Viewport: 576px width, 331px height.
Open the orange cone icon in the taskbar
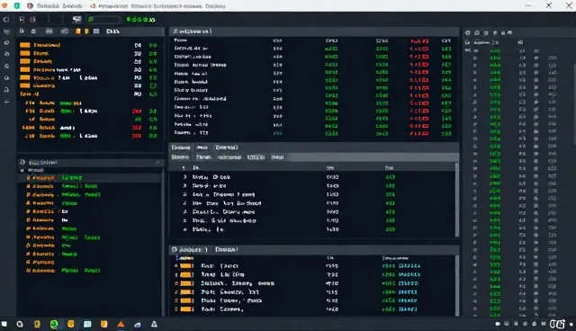point(121,324)
